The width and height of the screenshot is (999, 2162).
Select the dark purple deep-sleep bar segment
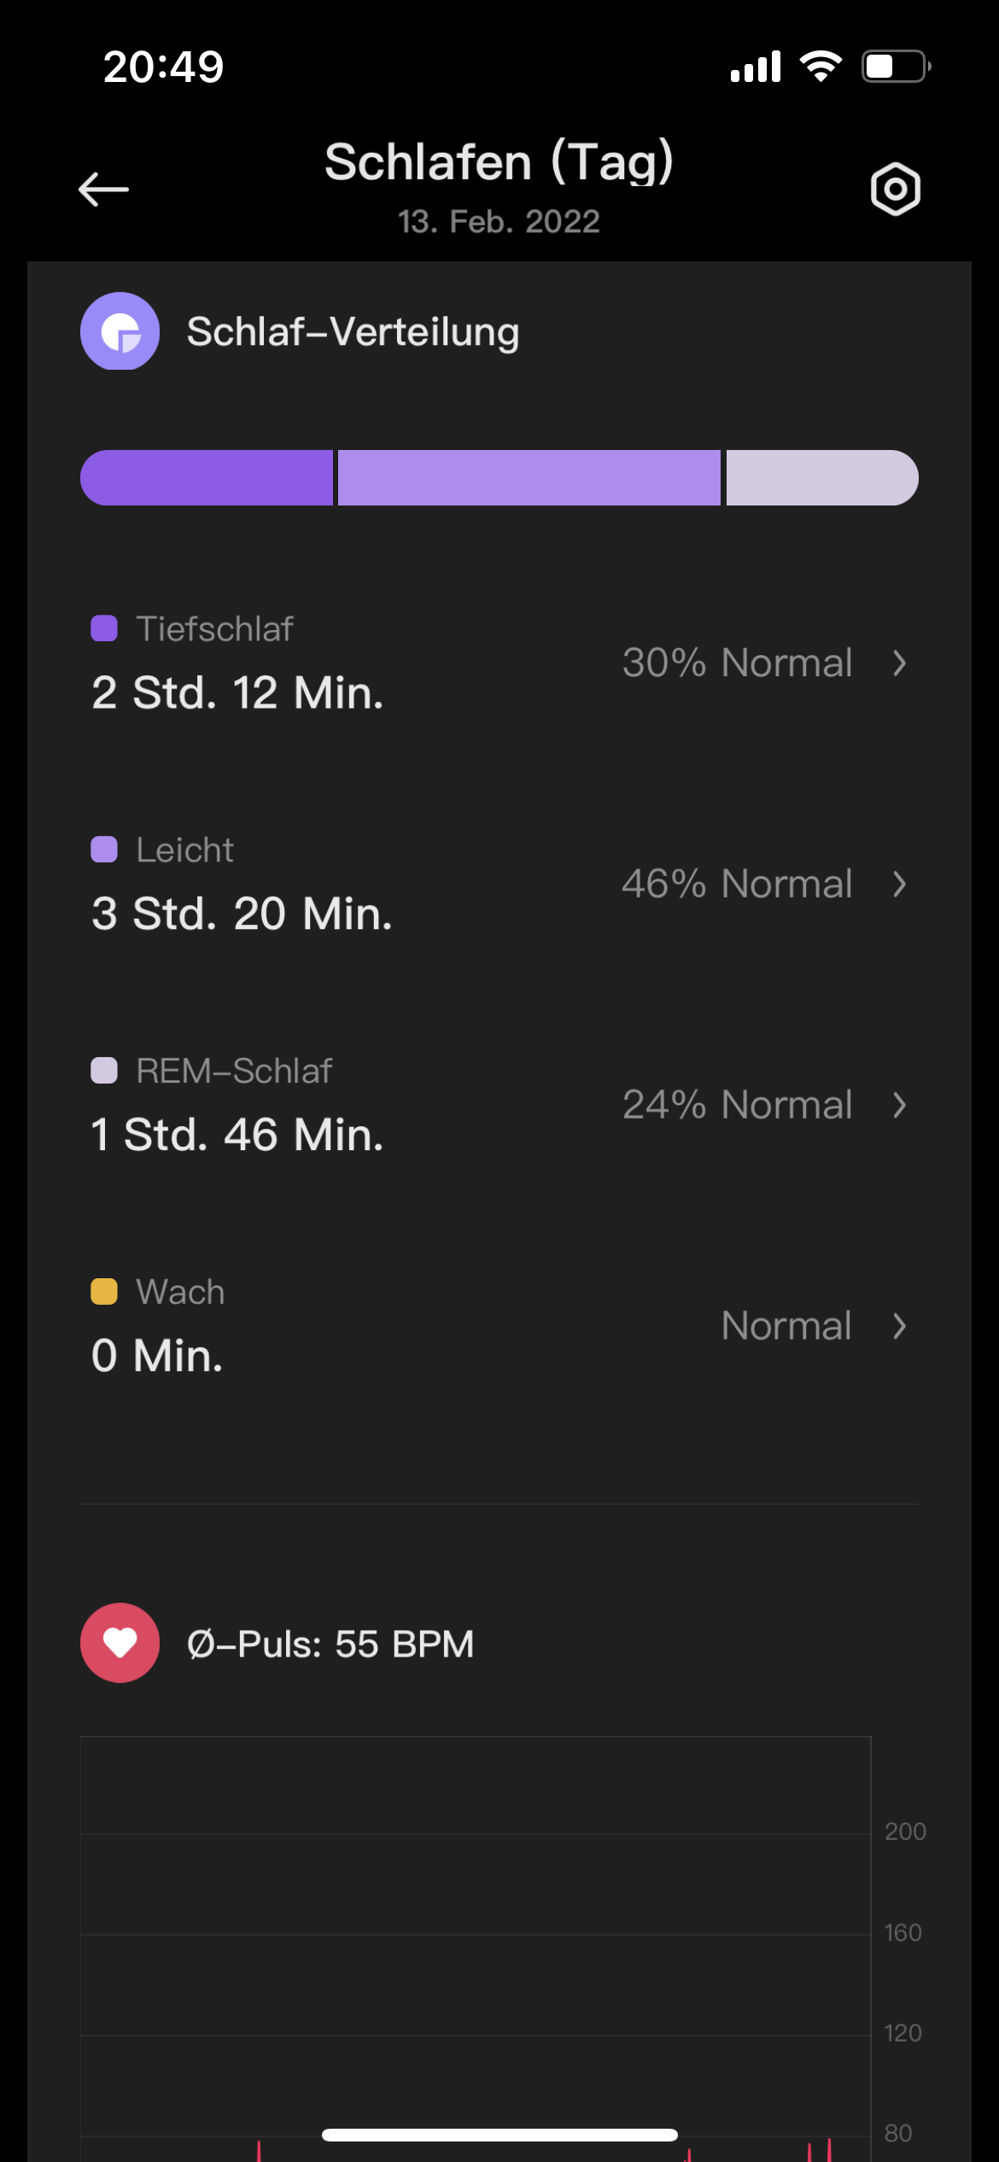point(207,477)
